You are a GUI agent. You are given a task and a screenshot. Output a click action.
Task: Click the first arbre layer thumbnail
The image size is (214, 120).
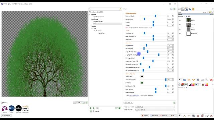pyautogui.click(x=189, y=20)
